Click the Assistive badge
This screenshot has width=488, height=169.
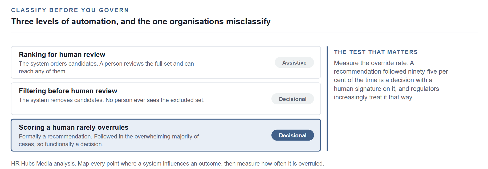(x=294, y=62)
